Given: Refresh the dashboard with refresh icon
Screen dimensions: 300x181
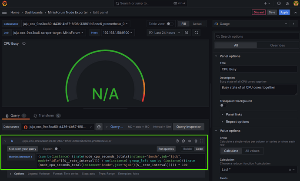Looking at the screenshot, I should coord(196,33).
